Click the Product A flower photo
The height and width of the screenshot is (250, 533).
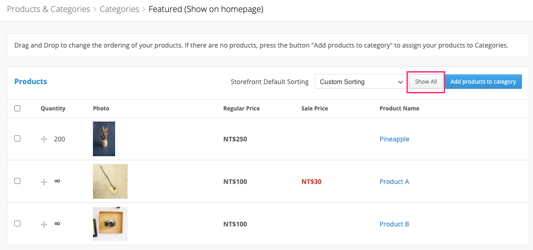pos(110,182)
